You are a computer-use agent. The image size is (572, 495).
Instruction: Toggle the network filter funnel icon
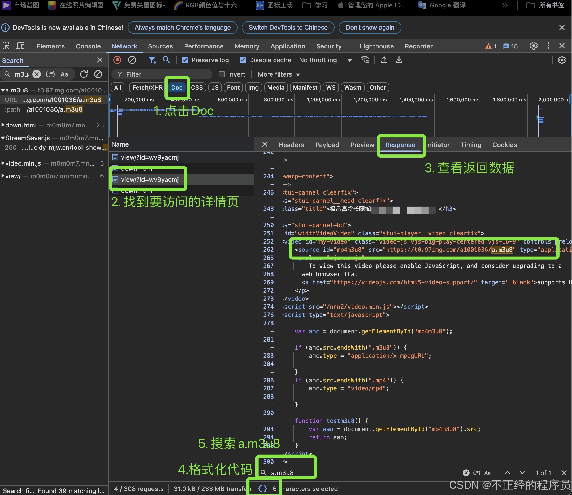[x=152, y=60]
